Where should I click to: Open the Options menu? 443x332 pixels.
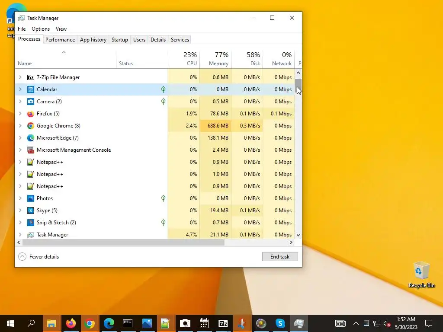41,29
